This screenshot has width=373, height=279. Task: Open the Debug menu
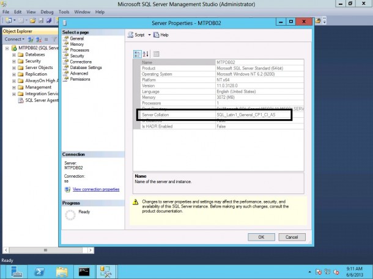[47, 12]
